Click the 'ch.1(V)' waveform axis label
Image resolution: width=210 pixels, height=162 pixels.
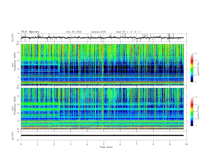coord(13,38)
